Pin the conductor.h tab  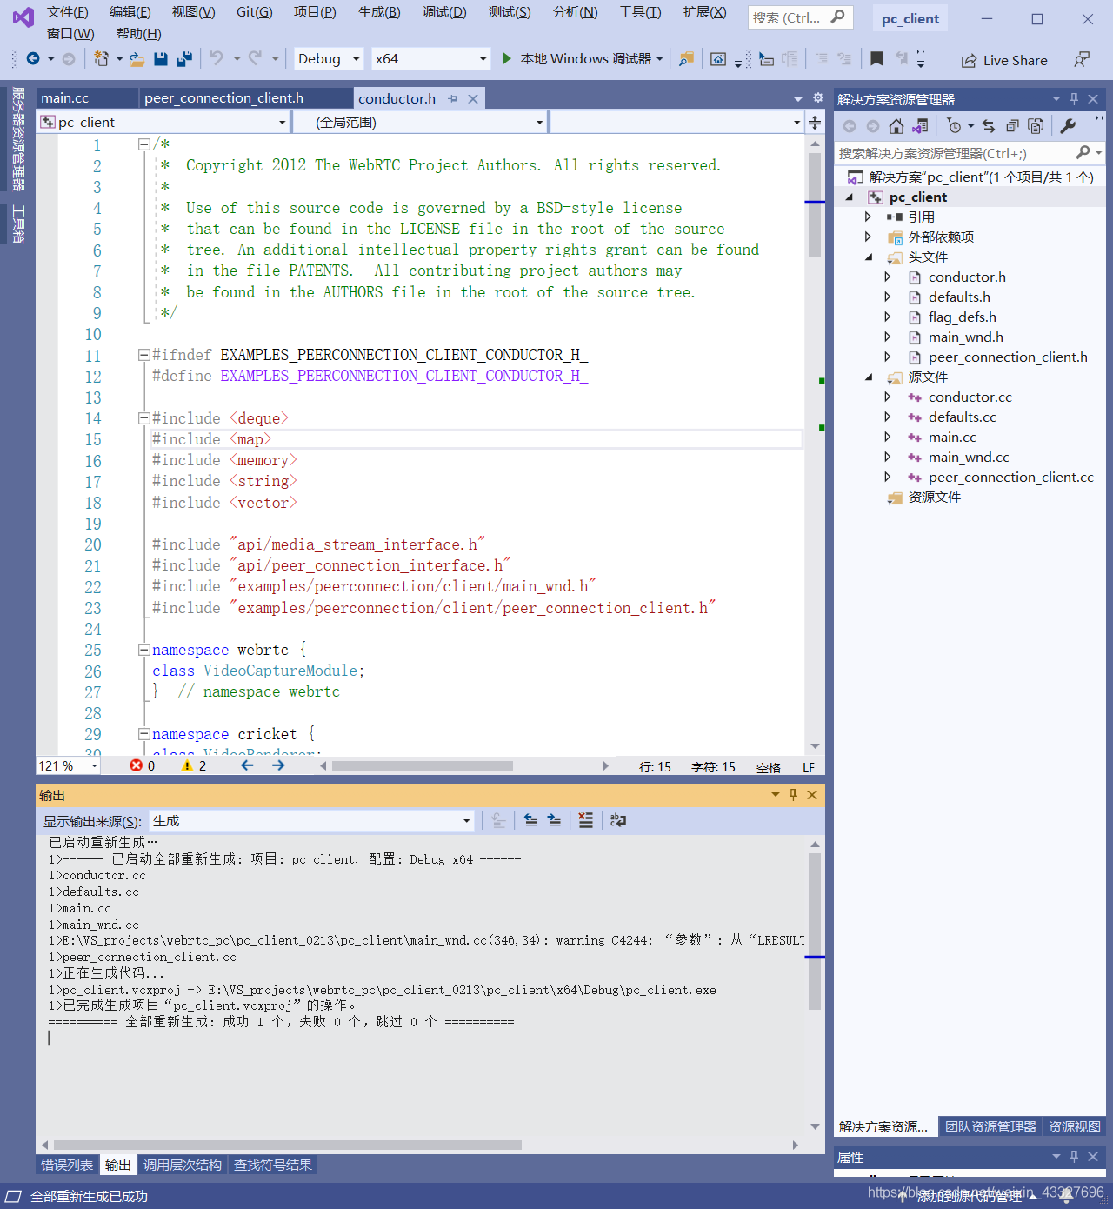[453, 99]
